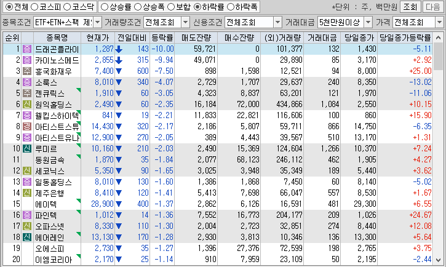Click green corner marker on 에이텍
This screenshot has width=446, height=267.
pyautogui.click(x=79, y=201)
